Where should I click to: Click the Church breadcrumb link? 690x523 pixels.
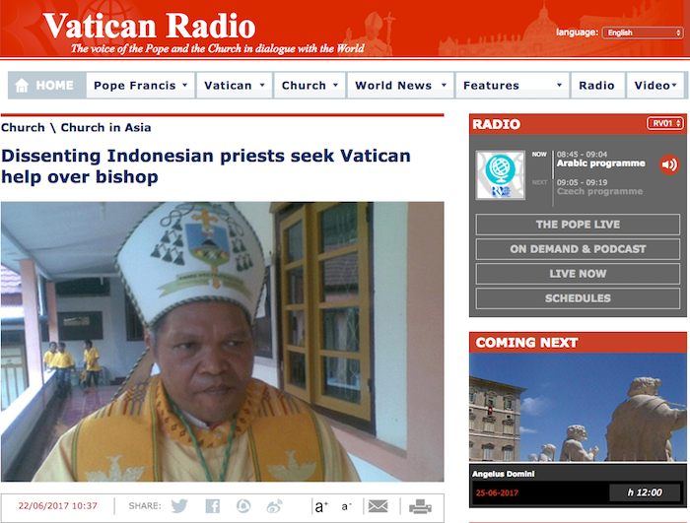point(23,128)
